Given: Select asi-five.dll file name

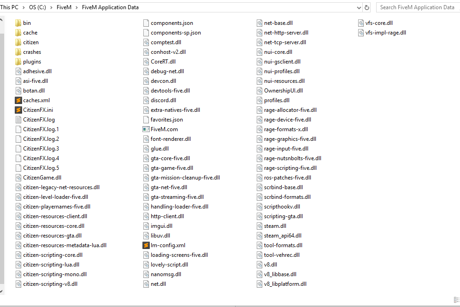Looking at the screenshot, I should point(35,81).
